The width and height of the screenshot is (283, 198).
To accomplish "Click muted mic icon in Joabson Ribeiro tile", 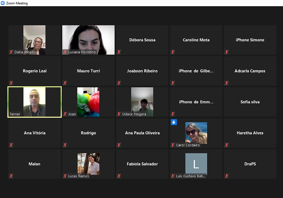I will (x=119, y=83).
